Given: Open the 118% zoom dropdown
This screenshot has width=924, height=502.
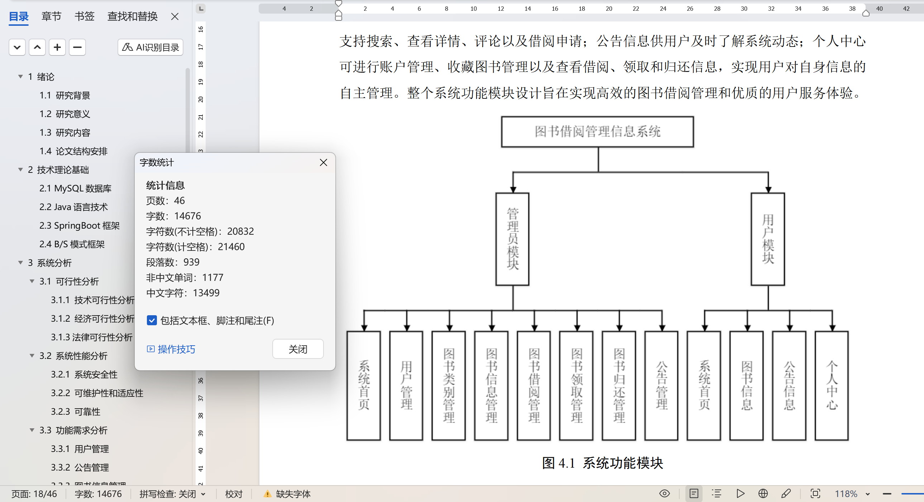Looking at the screenshot, I should pos(867,494).
